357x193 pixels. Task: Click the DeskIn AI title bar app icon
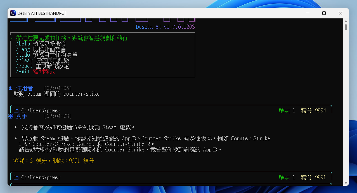[x=13, y=13]
